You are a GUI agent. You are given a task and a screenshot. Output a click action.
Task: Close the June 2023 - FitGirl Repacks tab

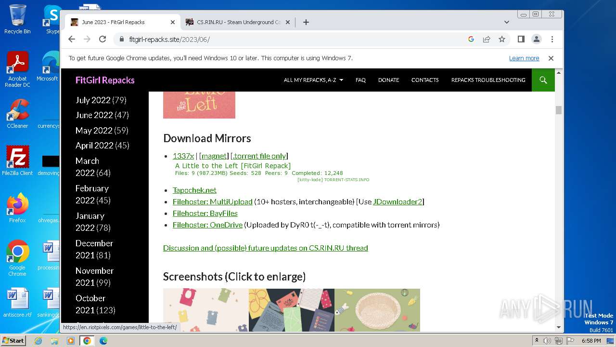(x=173, y=22)
